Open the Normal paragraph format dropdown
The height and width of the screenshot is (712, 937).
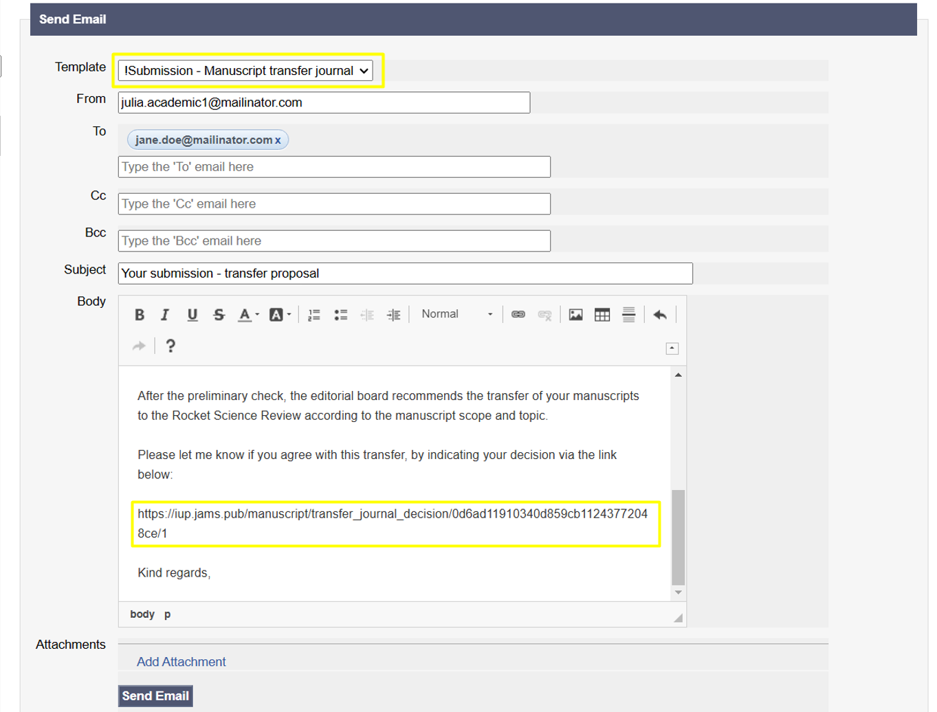[456, 314]
